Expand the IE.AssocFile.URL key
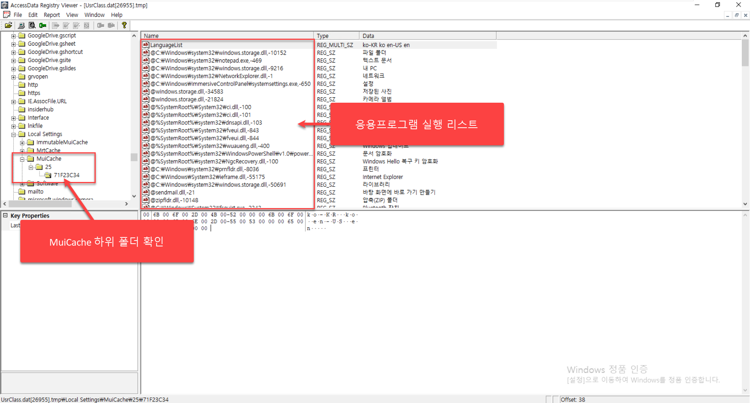 [14, 102]
